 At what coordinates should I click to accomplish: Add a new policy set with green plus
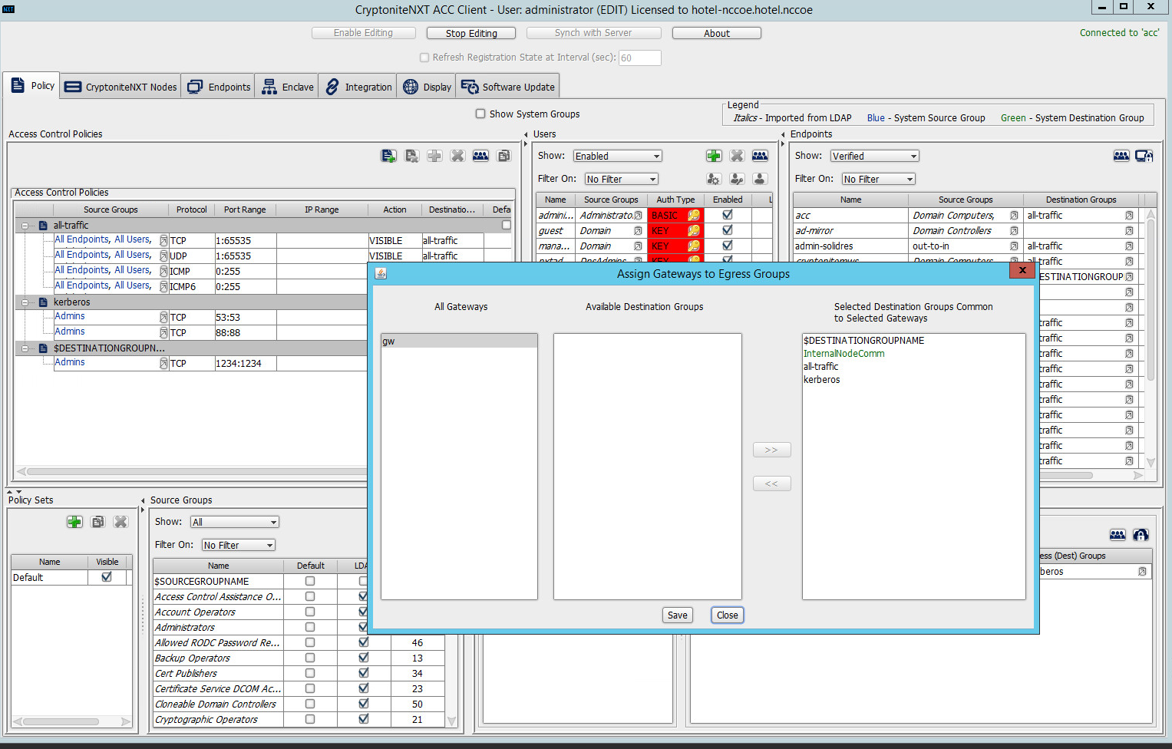coord(74,522)
